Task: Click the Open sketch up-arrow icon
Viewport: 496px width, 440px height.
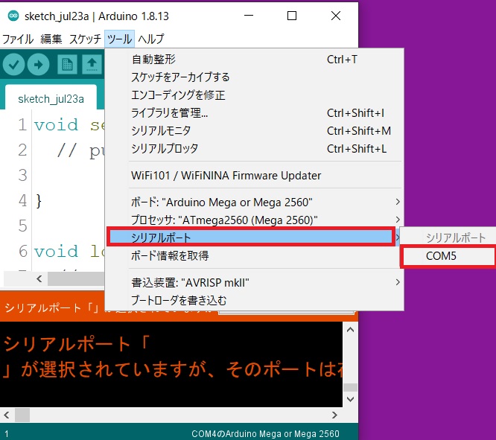Action: tap(92, 65)
